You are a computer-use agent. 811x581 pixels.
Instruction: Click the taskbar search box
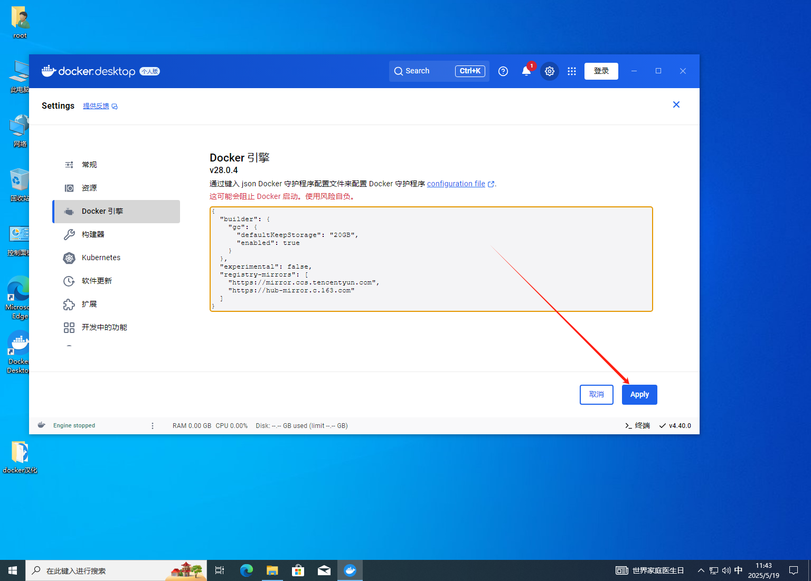116,570
